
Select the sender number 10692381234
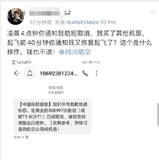tap(58, 73)
